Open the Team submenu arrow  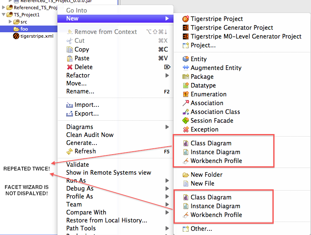[167, 204]
